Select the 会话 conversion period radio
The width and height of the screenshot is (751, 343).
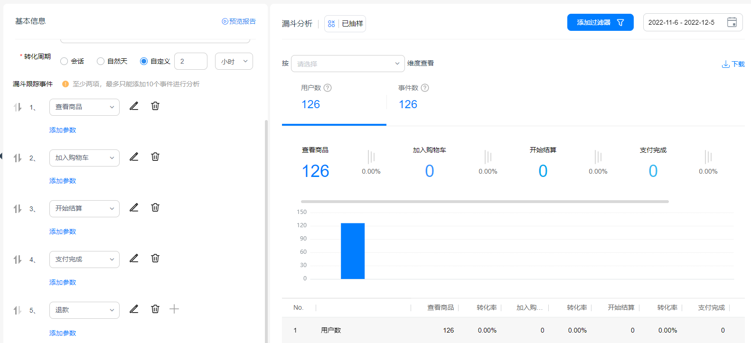click(64, 61)
